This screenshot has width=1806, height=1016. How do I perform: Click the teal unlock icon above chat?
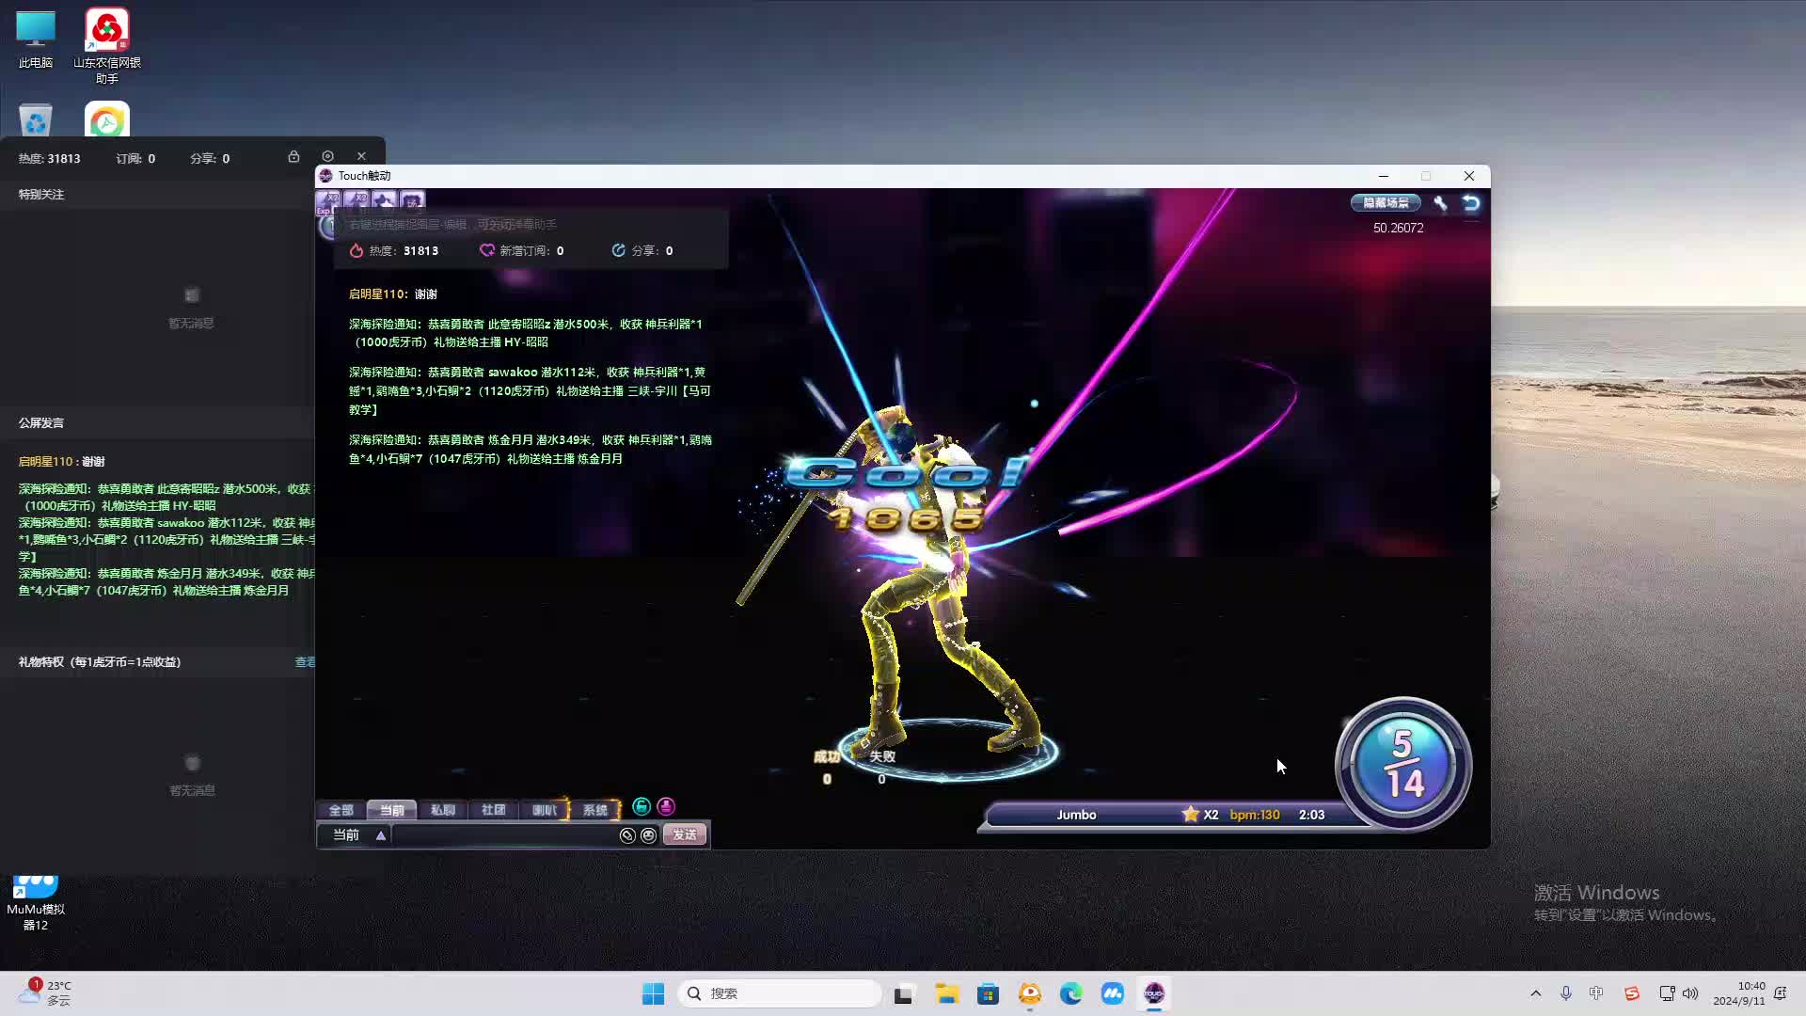[642, 807]
